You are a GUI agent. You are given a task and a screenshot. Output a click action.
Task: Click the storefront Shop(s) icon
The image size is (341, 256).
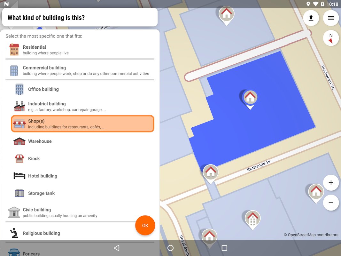coord(19,124)
